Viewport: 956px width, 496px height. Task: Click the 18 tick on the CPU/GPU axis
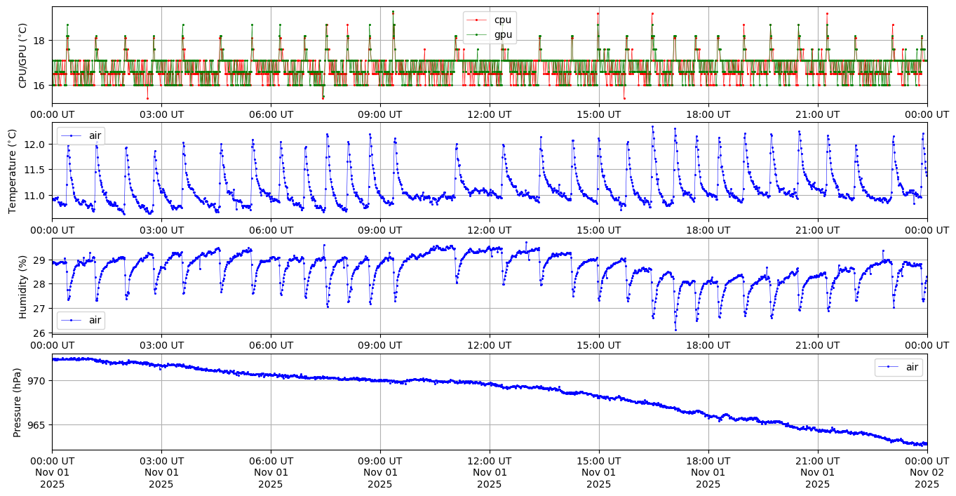click(x=40, y=41)
